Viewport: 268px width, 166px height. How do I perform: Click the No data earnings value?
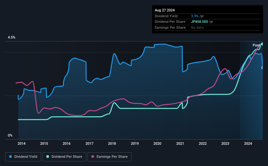pyautogui.click(x=197, y=27)
